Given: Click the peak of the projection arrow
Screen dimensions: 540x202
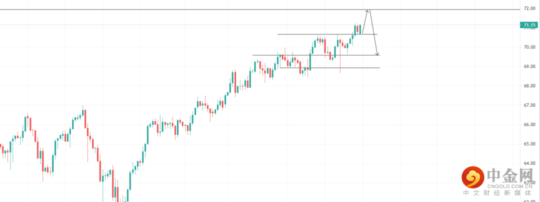Looking at the screenshot, I should [368, 10].
